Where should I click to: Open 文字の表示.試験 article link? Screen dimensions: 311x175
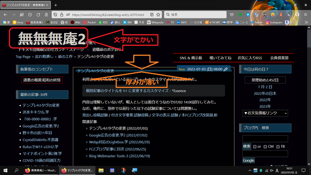tap(165, 115)
